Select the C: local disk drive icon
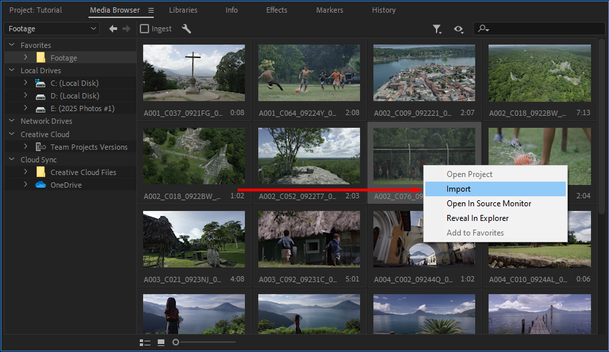This screenshot has width=609, height=352. coord(41,83)
